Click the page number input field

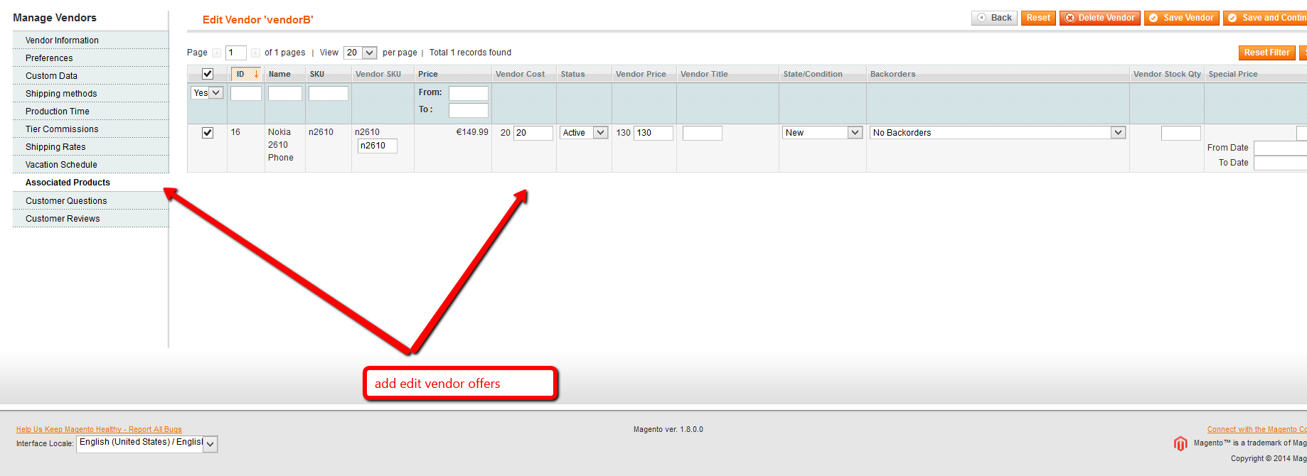pyautogui.click(x=236, y=53)
